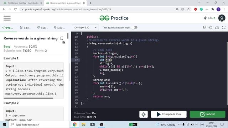Click 'Your Time: 16m 17s' text
This screenshot has height=128, width=228.
pos(85,117)
